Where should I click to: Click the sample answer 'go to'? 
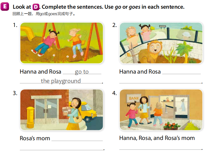tap(82, 72)
